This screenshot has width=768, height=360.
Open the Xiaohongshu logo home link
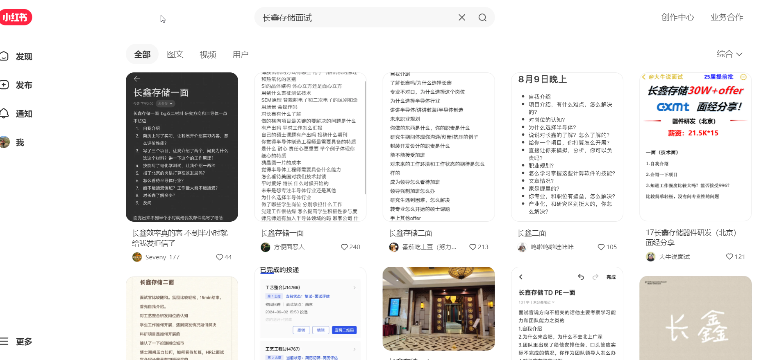[x=16, y=17]
